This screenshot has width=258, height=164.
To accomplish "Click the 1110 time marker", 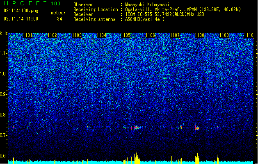I will (249, 35).
